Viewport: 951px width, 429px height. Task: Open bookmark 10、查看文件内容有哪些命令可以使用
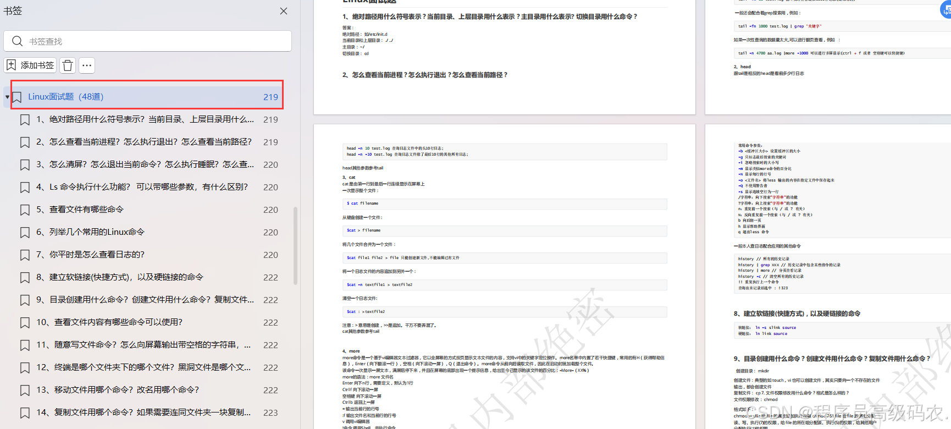coord(109,322)
